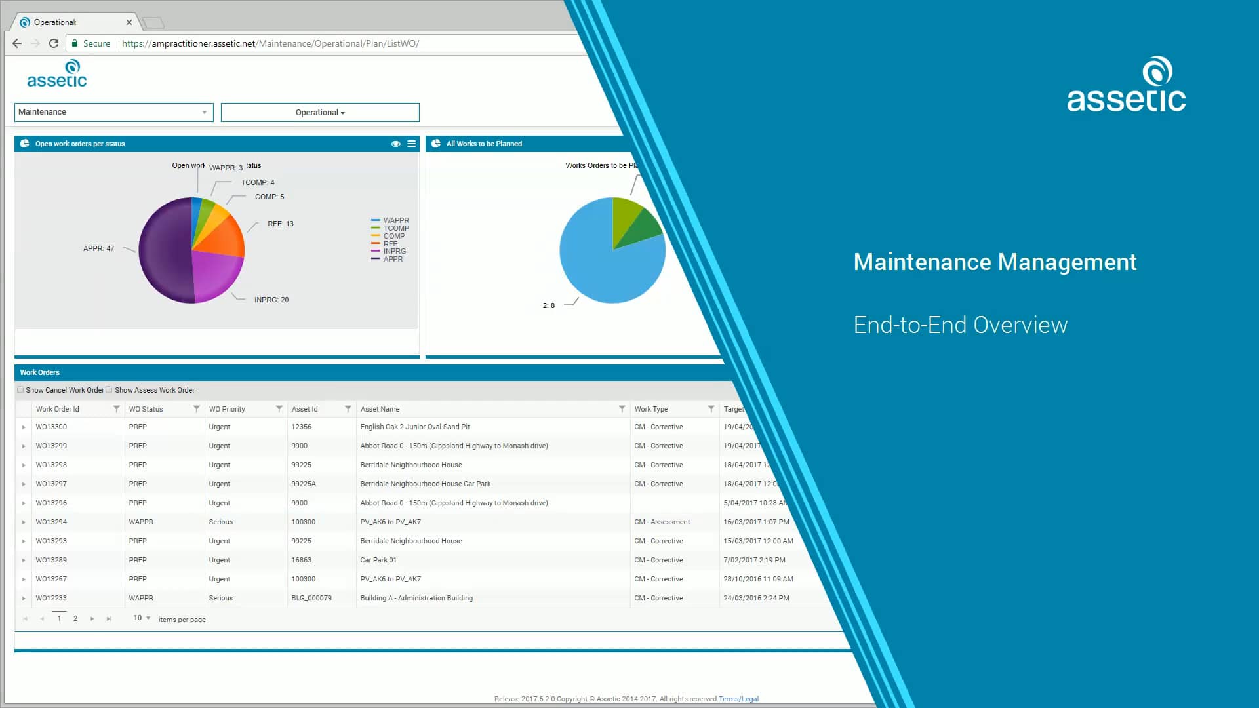1259x708 pixels.
Task: Click the pie chart icon on Open work orders header
Action: (x=24, y=144)
